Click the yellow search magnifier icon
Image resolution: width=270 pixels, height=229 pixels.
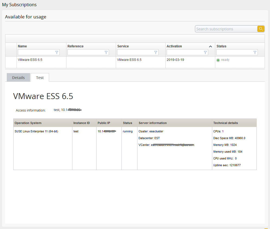(x=261, y=29)
